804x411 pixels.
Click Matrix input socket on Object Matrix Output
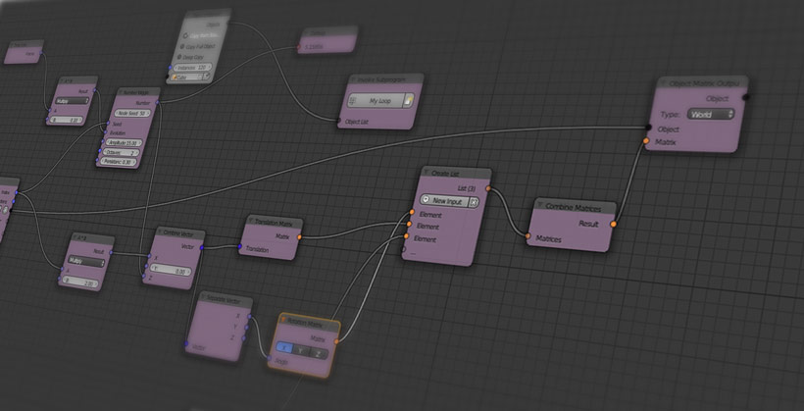(646, 140)
